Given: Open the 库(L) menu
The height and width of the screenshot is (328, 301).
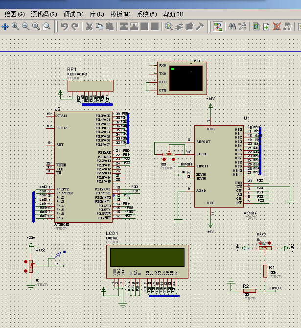Looking at the screenshot, I should click(x=97, y=14).
